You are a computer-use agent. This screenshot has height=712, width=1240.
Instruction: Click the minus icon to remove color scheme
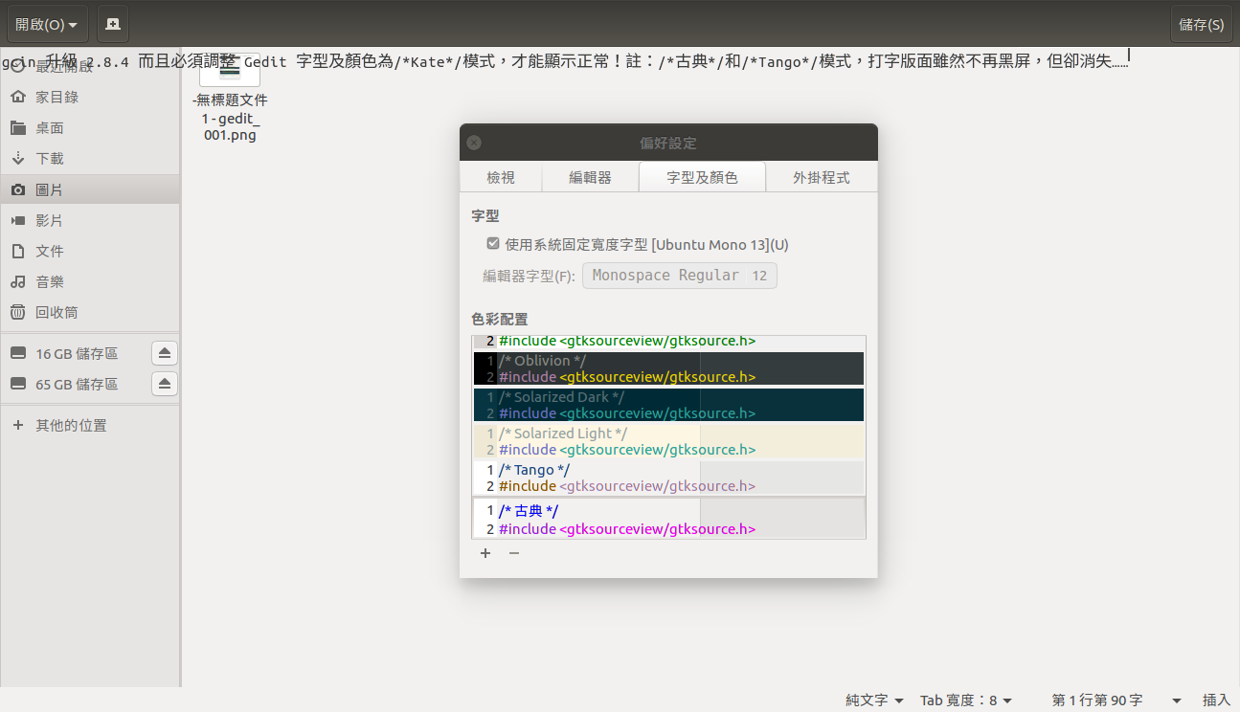[x=514, y=553]
